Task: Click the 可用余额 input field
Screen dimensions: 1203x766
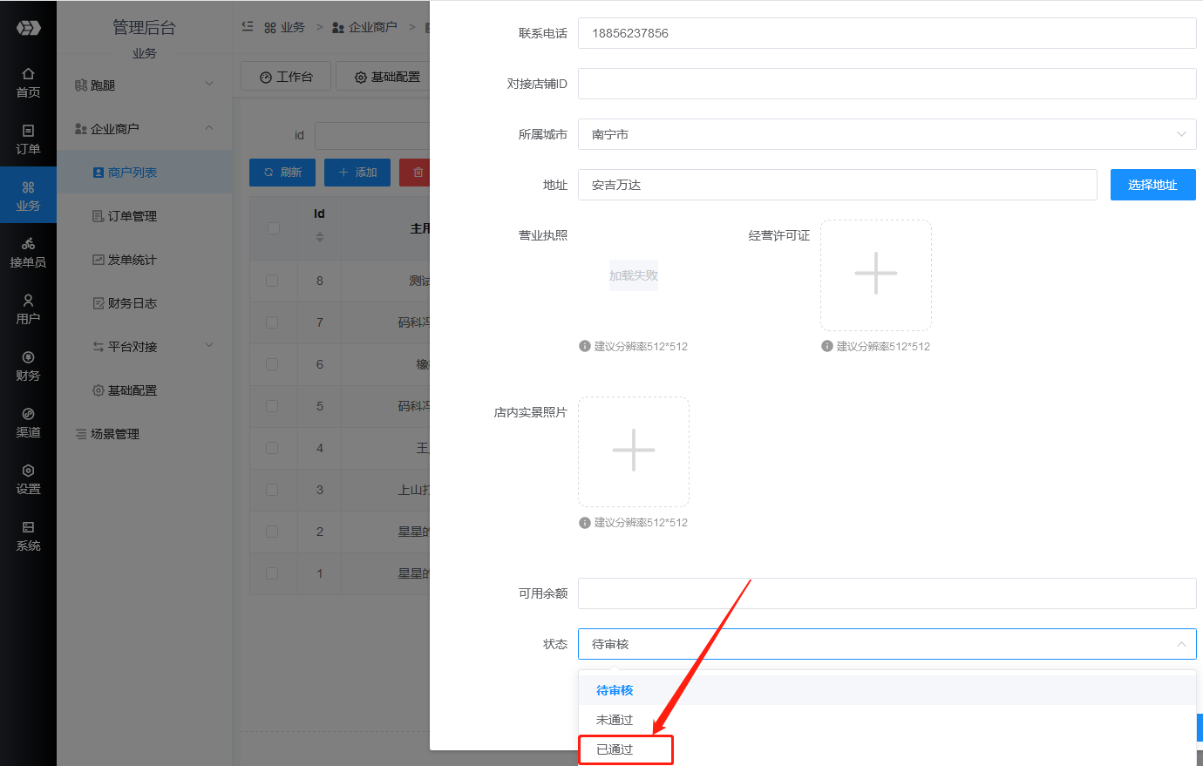Action: point(887,593)
